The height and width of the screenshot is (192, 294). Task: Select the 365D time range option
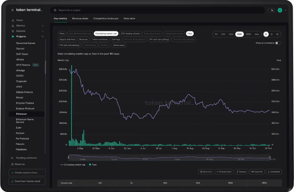248,34
